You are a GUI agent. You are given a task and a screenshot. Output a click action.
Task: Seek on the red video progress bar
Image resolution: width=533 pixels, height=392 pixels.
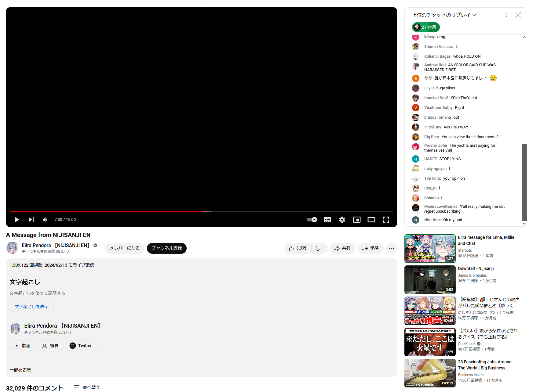coord(122,212)
